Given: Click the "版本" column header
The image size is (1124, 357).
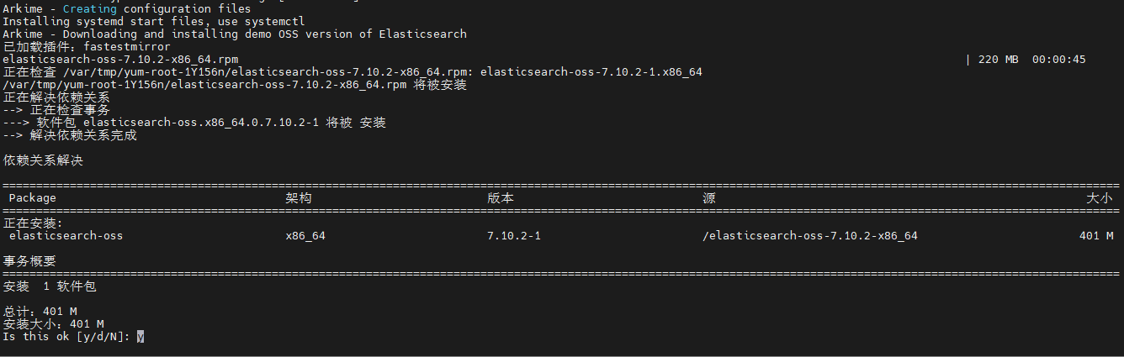Looking at the screenshot, I should tap(501, 198).
